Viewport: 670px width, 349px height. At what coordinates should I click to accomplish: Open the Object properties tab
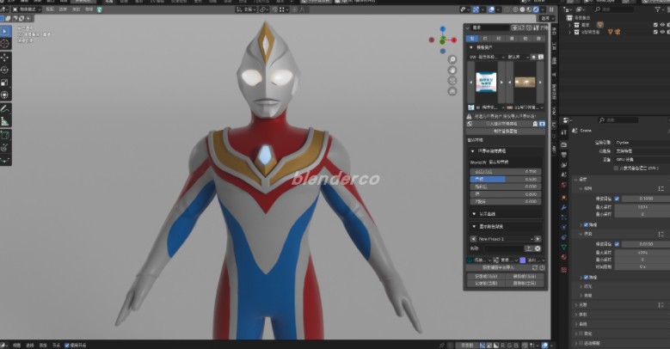point(564,198)
